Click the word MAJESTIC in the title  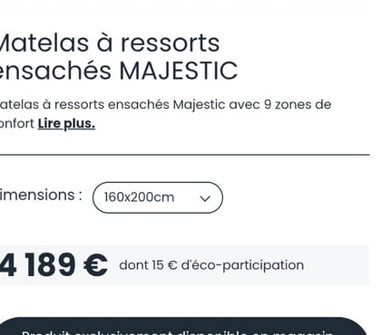pos(179,71)
